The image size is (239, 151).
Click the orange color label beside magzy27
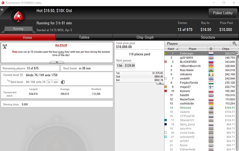[166, 87]
